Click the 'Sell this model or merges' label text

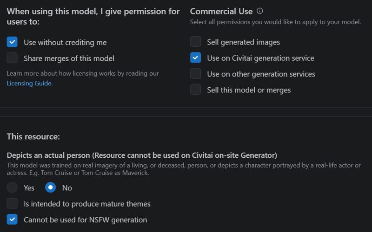point(249,90)
